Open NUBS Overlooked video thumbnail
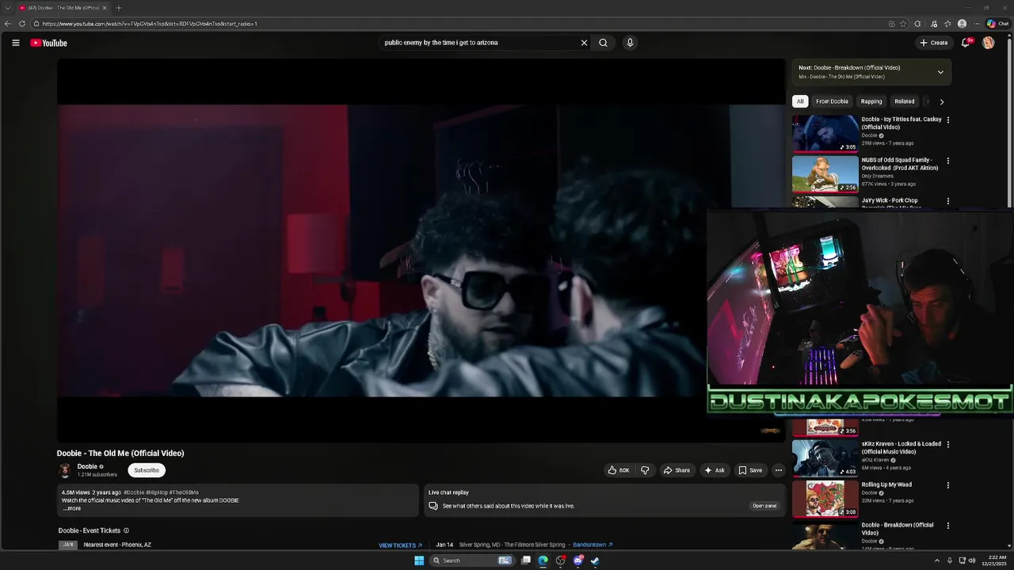1014x570 pixels. [825, 173]
